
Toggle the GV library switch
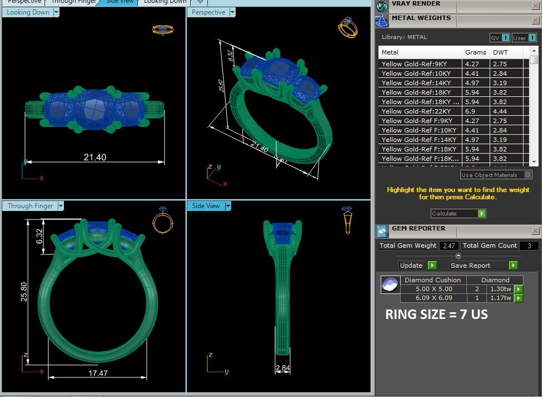[x=505, y=38]
